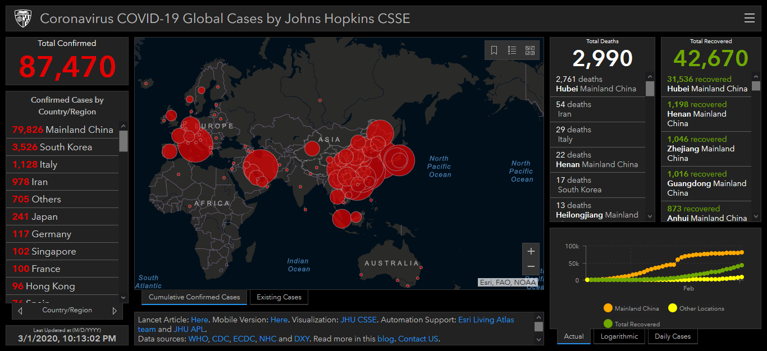Toggle the Mainland China legend marker
Image resolution: width=767 pixels, height=351 pixels.
[x=608, y=308]
